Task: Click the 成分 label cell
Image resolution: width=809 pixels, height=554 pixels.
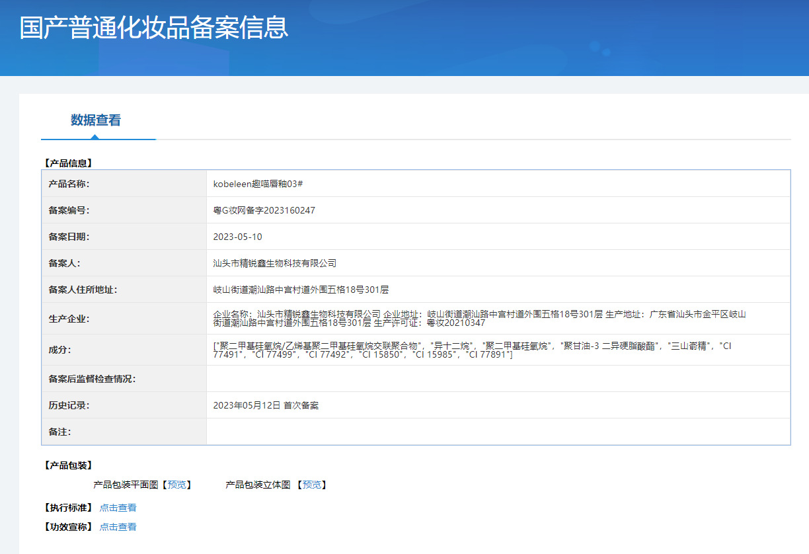Action: click(124, 350)
